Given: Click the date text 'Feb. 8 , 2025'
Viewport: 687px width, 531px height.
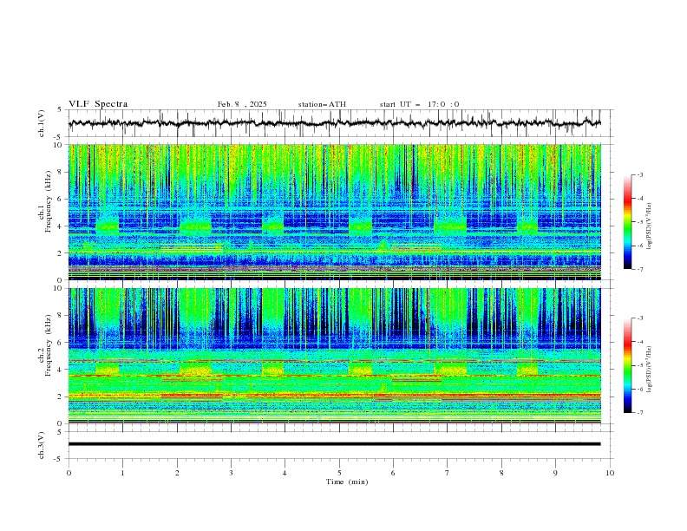Looking at the screenshot, I should click(242, 104).
